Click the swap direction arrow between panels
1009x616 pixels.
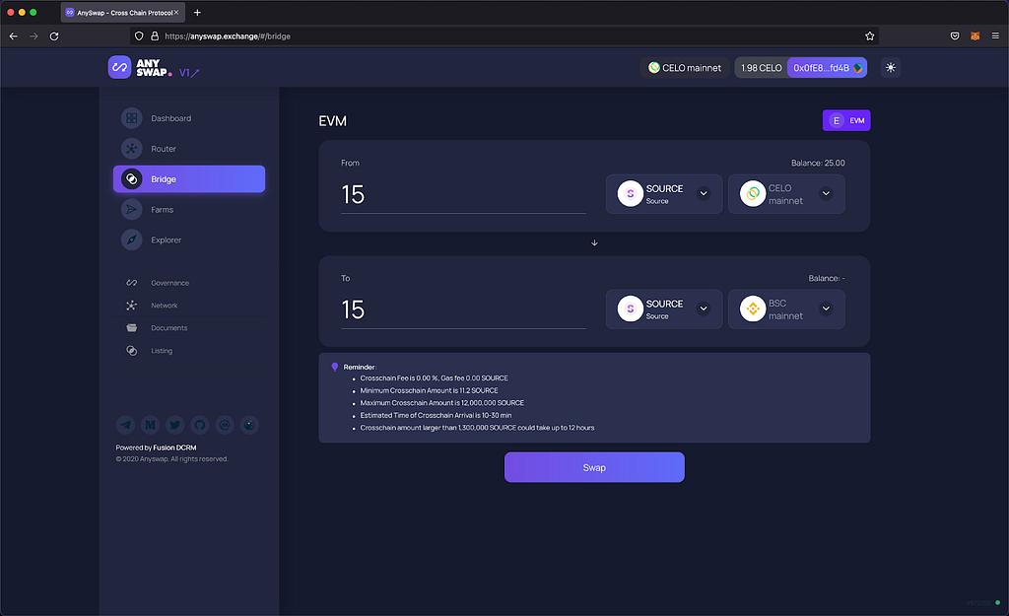point(594,243)
